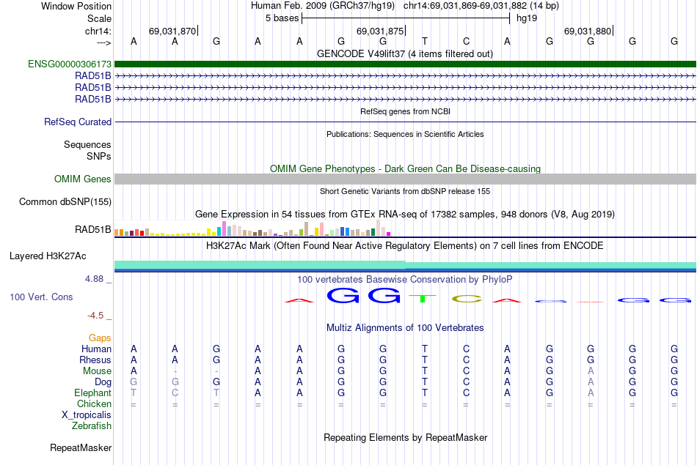This screenshot has width=697, height=465.
Task: Click the 4.88 PhyloP upper limit value
Action: pos(94,279)
